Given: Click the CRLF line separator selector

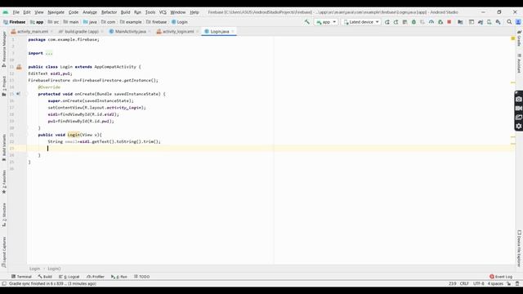Looking at the screenshot, I should point(464,283).
